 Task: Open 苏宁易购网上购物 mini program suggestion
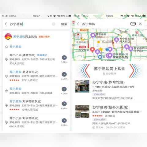(x=36, y=36)
